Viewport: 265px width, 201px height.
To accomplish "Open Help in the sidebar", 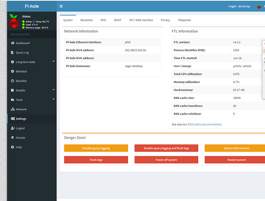I will (x=32, y=147).
